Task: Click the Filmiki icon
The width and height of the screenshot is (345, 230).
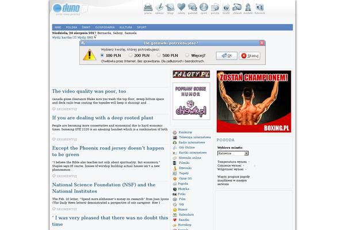Action: pos(175,163)
